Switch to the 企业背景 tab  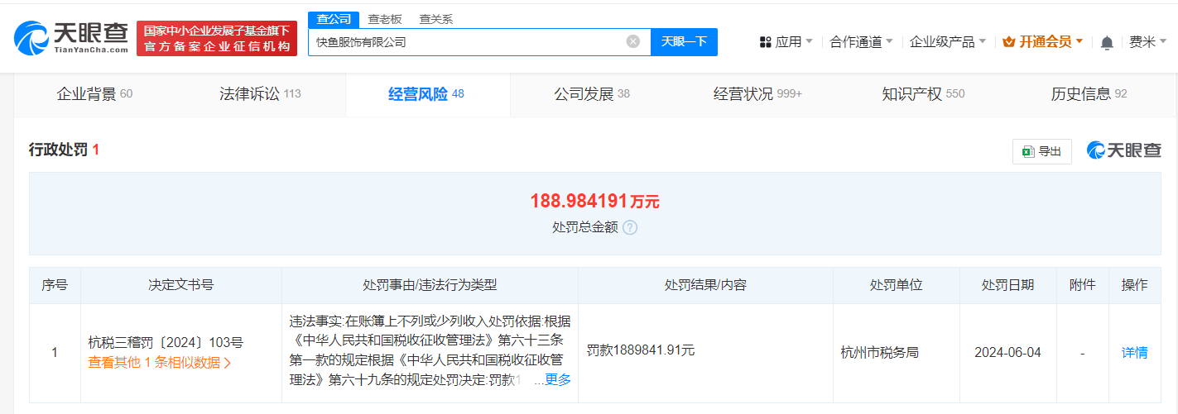click(x=94, y=94)
